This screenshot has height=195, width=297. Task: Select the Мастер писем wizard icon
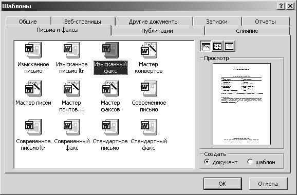point(33,89)
